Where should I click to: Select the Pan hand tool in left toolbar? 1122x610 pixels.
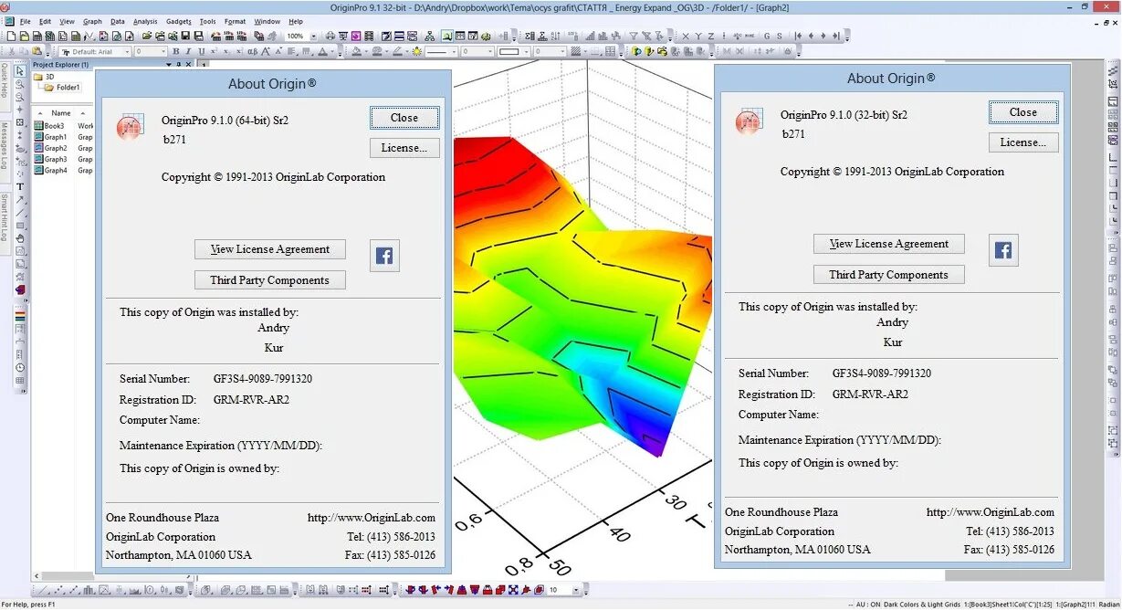point(20,238)
